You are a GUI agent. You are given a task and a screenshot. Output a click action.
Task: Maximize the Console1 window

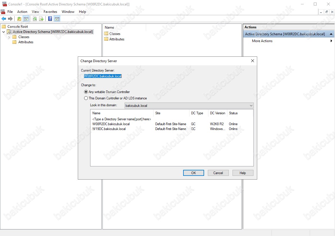click(x=315, y=4)
